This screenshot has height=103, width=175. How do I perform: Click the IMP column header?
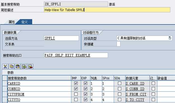click(x=76, y=78)
